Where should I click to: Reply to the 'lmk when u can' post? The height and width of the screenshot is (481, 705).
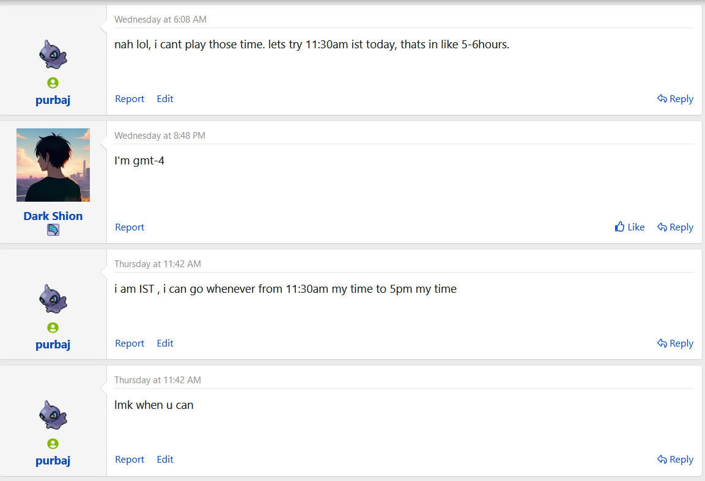[x=675, y=460]
